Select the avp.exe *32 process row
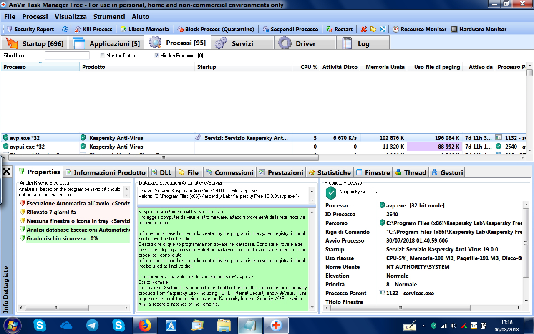Image resolution: width=534 pixels, height=334 pixels. (264, 138)
